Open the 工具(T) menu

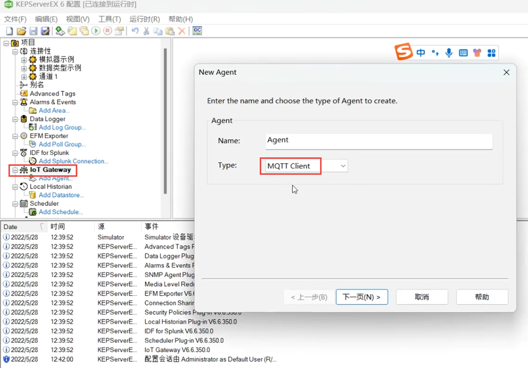[x=109, y=19]
